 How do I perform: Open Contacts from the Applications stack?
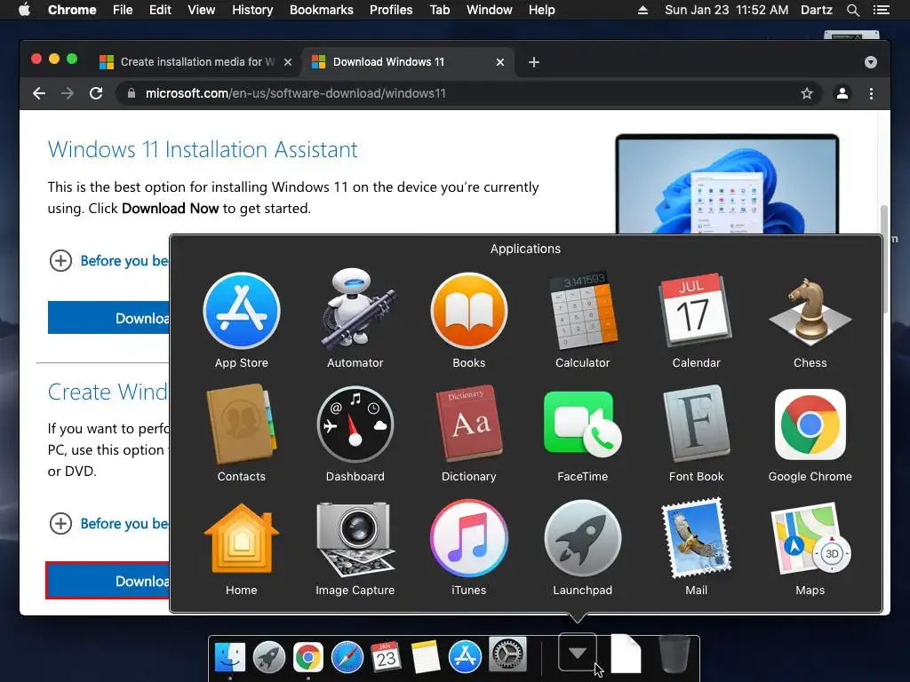242,425
